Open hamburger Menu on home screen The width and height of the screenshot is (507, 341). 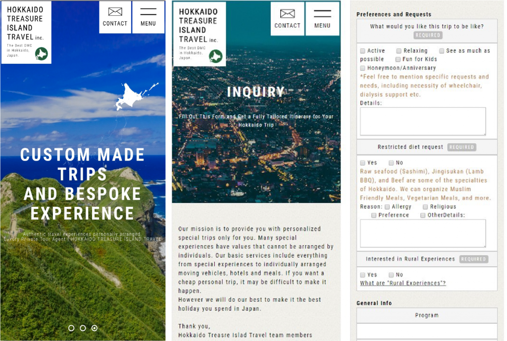pyautogui.click(x=149, y=17)
